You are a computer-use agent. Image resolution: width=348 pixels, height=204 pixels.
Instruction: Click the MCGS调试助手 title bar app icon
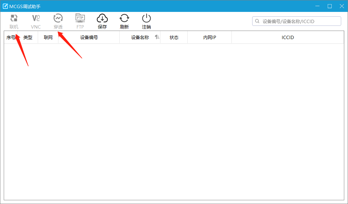[5, 6]
